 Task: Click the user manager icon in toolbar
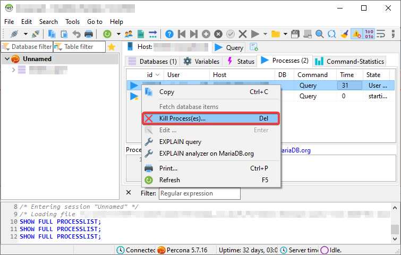click(x=129, y=33)
